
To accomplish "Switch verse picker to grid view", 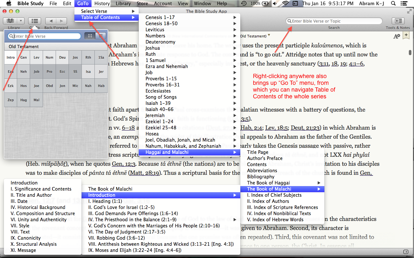I will coord(90,36).
